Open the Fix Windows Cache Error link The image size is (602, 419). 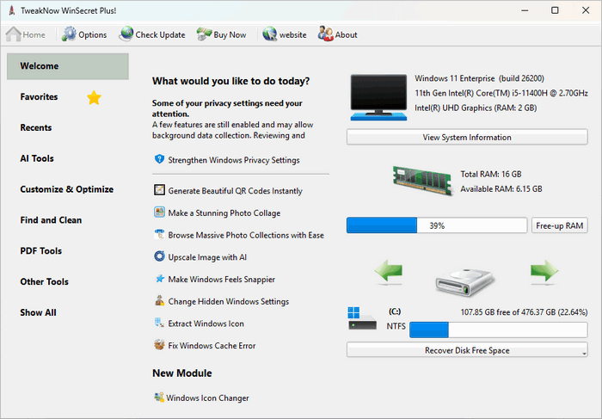(212, 346)
